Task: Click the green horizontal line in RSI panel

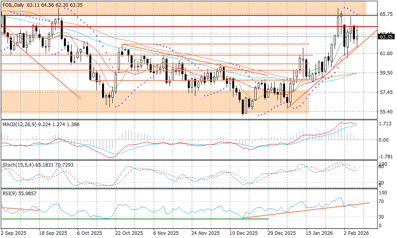Action: click(x=119, y=219)
